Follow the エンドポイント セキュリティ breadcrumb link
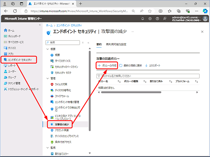210x157 pixels. (69, 25)
